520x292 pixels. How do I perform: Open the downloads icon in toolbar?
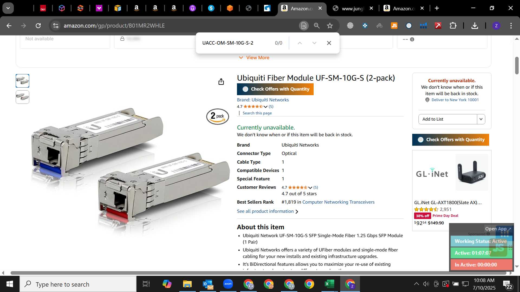coord(474,26)
